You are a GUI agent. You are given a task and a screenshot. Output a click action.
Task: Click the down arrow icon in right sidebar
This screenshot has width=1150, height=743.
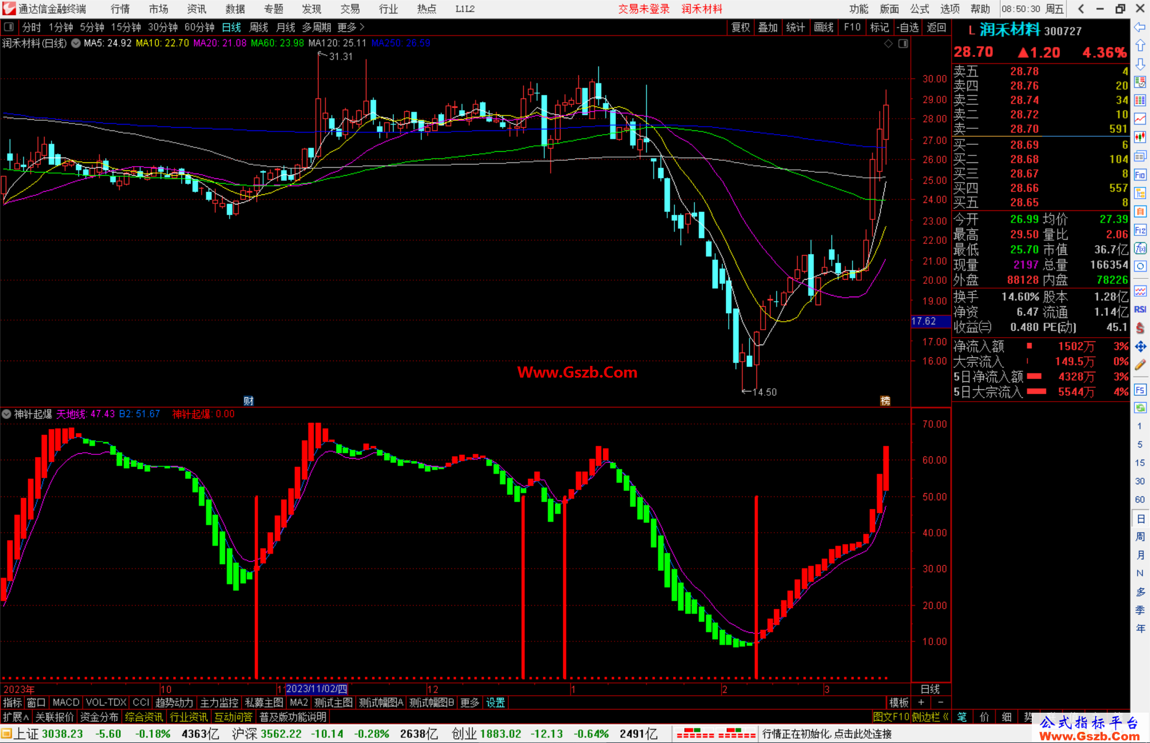tap(1140, 64)
